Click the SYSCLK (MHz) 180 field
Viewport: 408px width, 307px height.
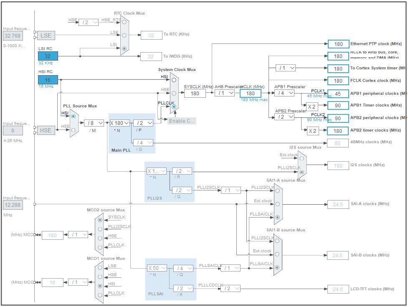[195, 94]
